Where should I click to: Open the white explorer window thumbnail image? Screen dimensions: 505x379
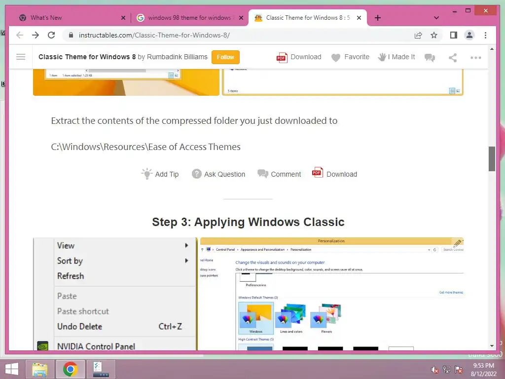(x=342, y=82)
